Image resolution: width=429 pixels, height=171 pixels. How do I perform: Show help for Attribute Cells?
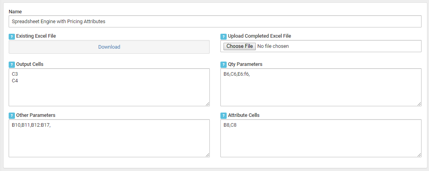pos(224,116)
